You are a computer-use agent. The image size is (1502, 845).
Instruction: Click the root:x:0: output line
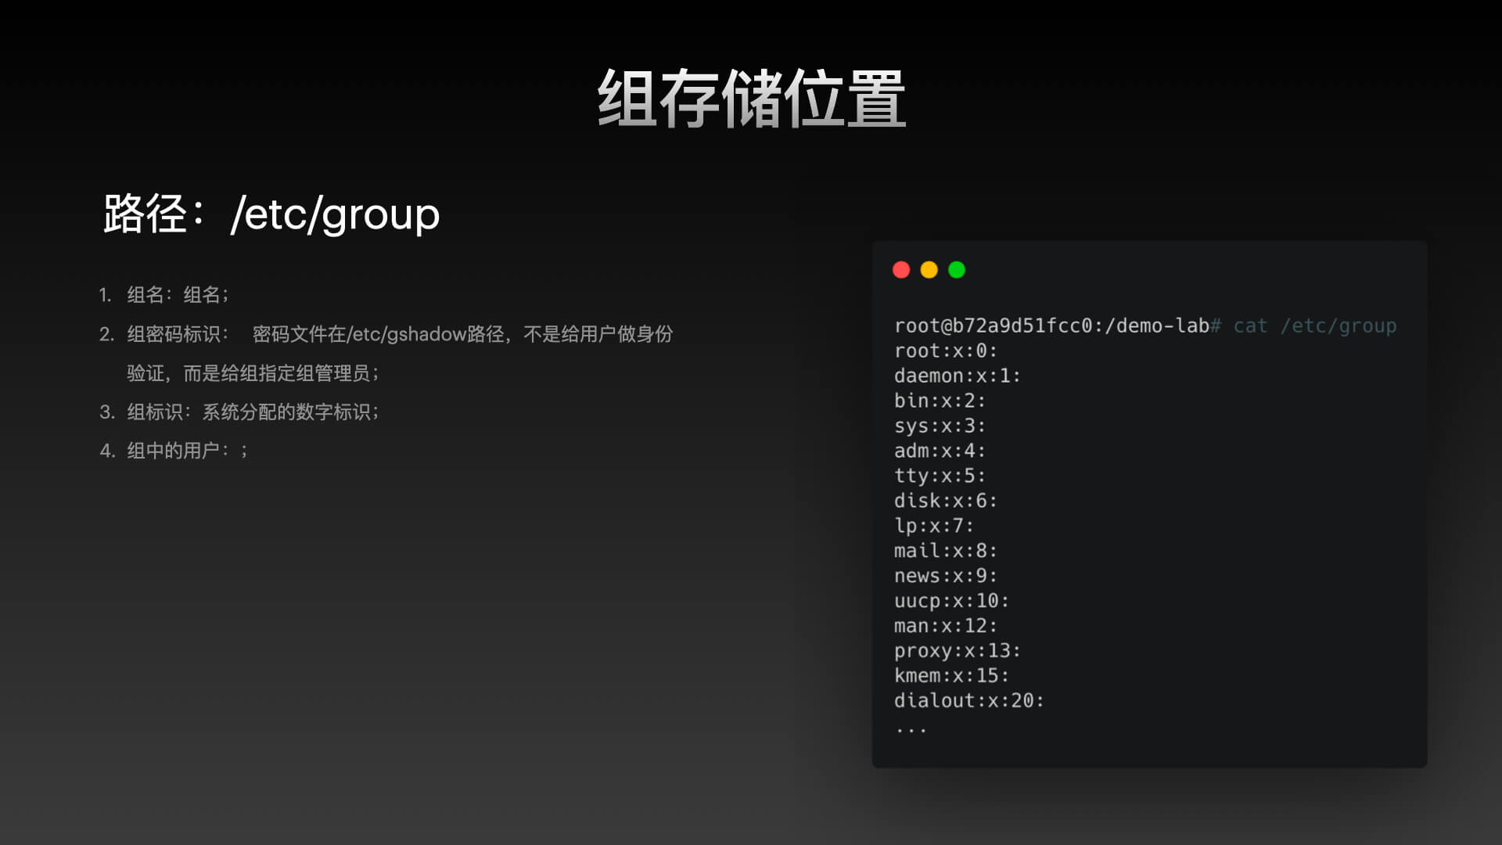[945, 351]
